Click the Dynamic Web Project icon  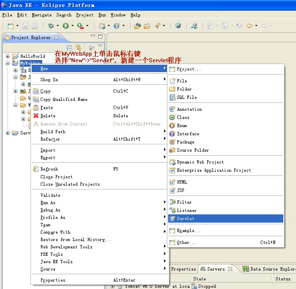tap(172, 162)
